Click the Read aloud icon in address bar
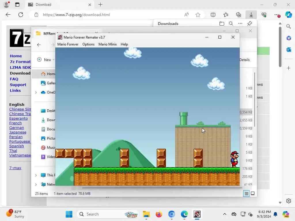This screenshot has width=295, height=221. pyautogui.click(x=186, y=15)
